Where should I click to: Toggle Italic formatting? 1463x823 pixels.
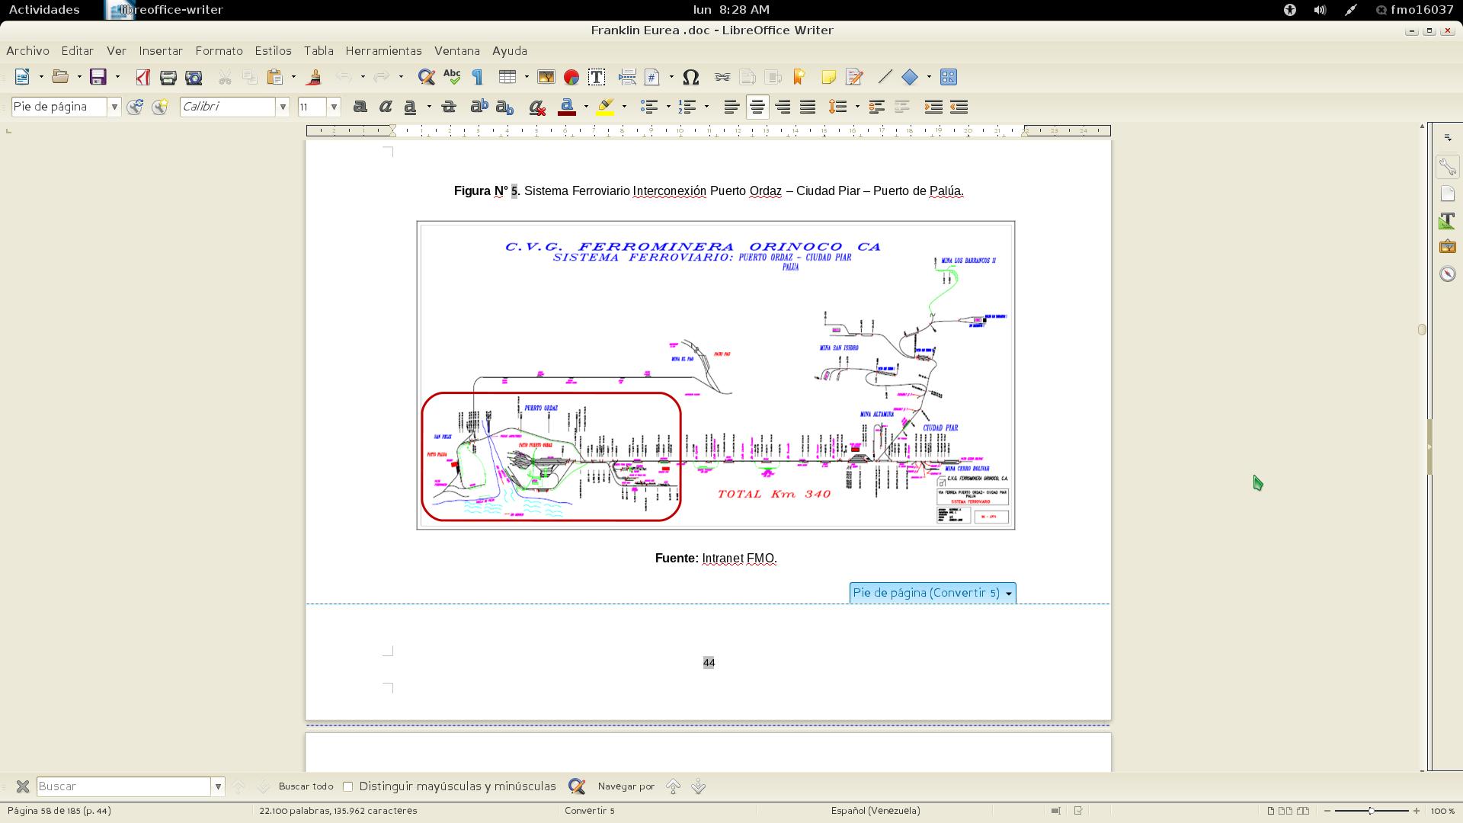pyautogui.click(x=386, y=107)
